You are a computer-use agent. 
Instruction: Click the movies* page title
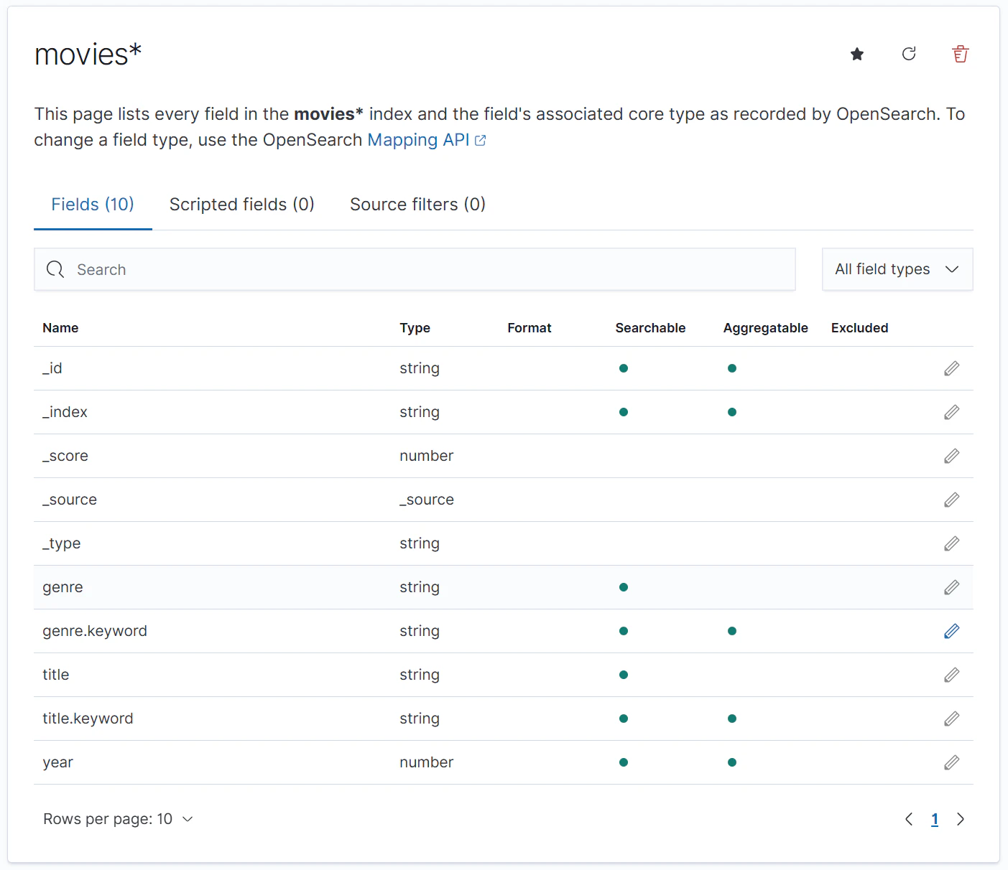tap(88, 55)
